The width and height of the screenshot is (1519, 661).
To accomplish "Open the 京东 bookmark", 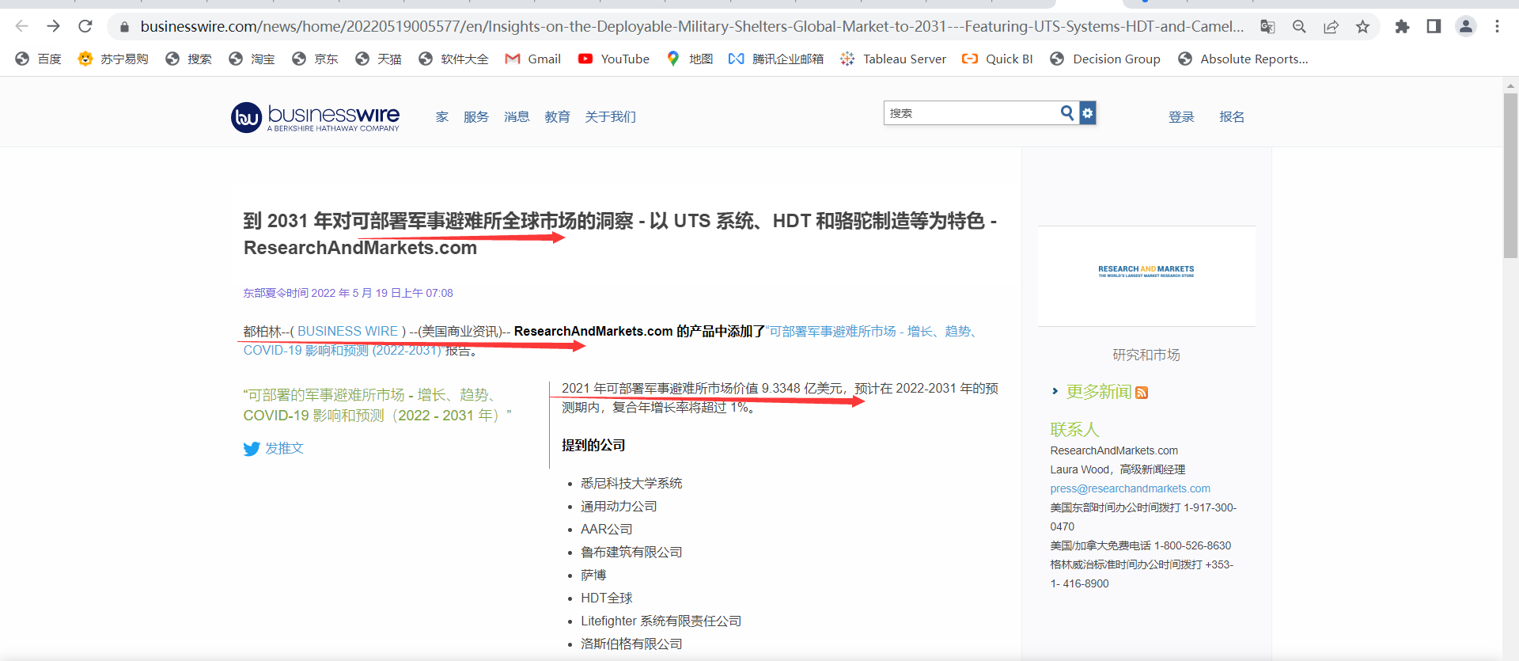I will 315,59.
